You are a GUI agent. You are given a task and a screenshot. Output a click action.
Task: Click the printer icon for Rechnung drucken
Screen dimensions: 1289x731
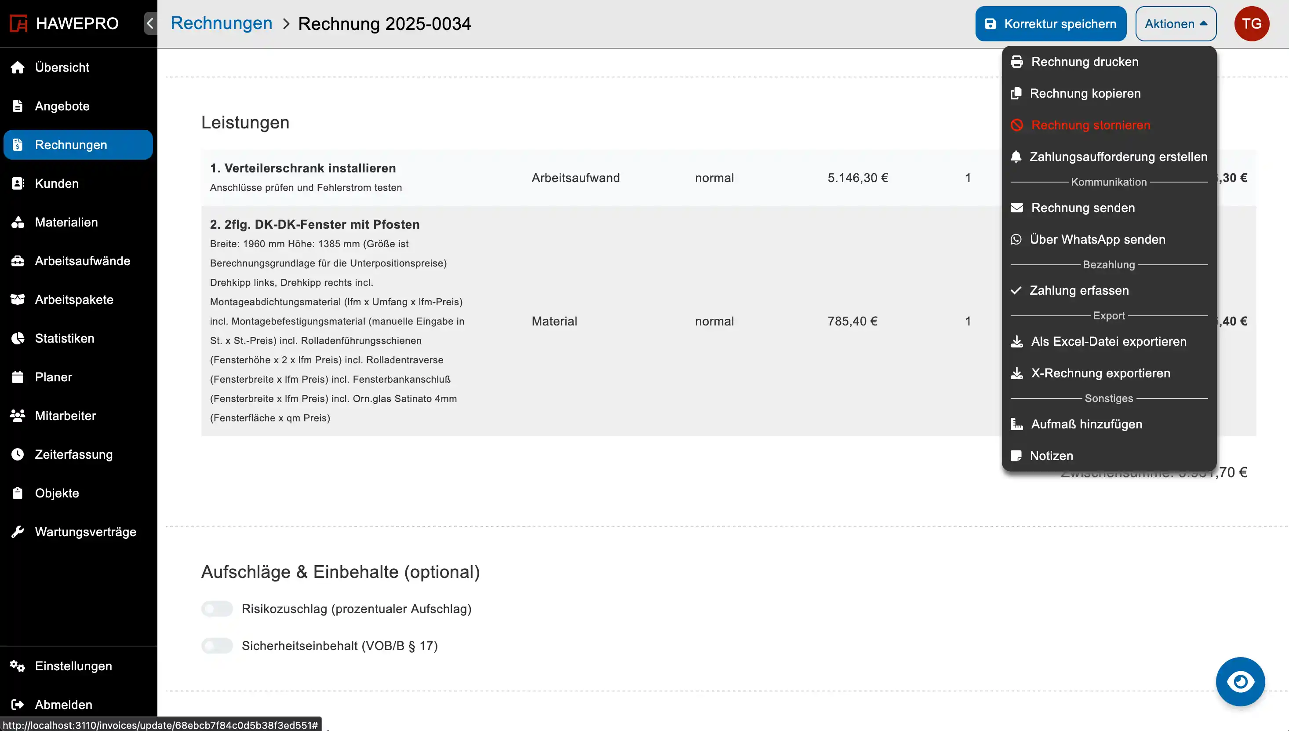1016,62
